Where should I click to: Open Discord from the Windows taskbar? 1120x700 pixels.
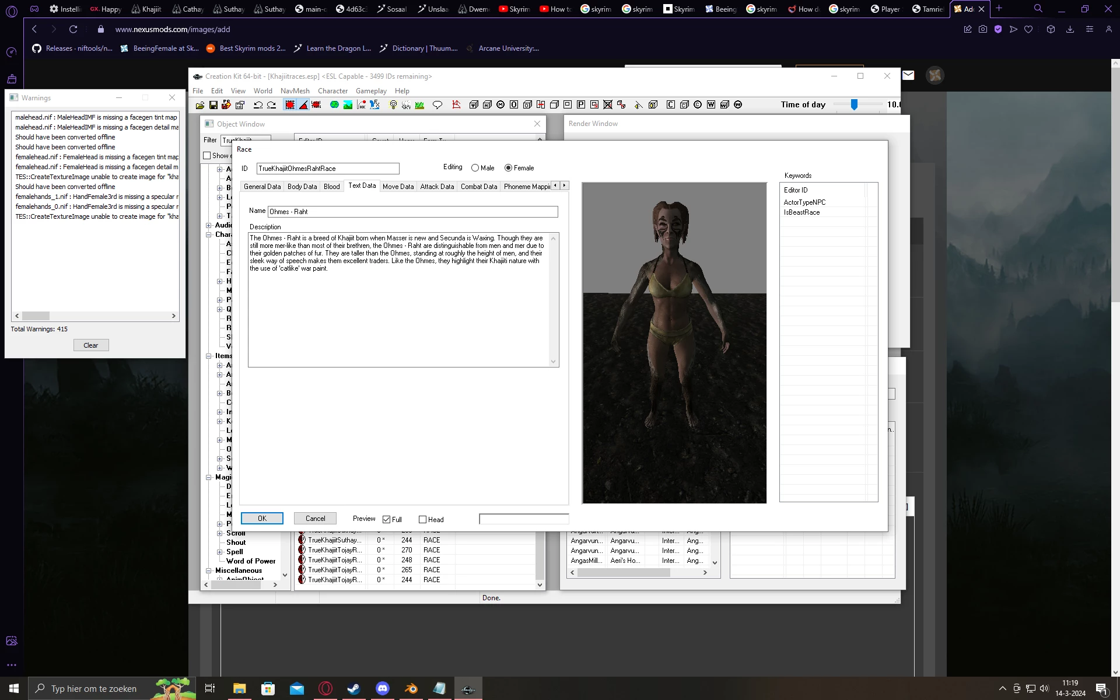pos(383,688)
